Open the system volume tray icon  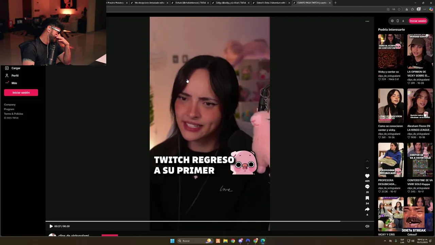coord(413,241)
